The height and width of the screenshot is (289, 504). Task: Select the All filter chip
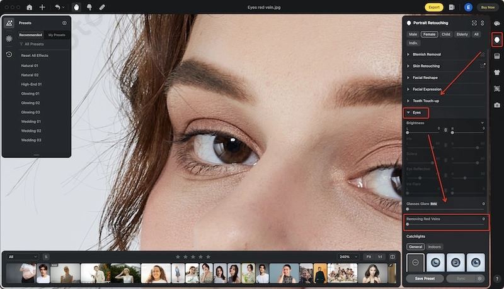[x=476, y=35]
